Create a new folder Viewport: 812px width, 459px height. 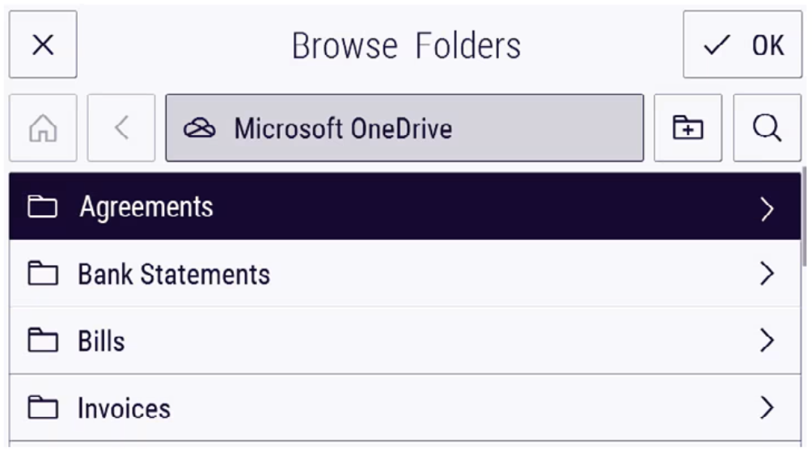pos(687,128)
